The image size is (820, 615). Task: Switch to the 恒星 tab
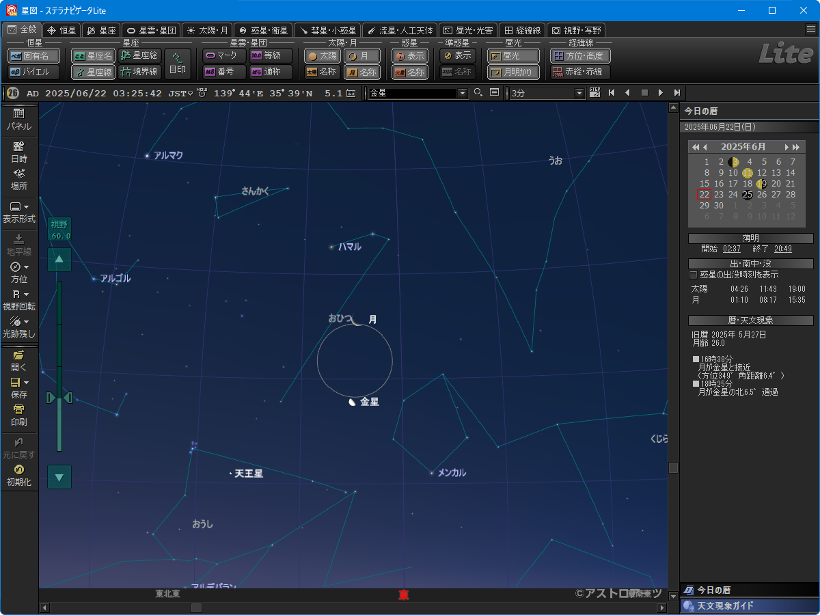click(61, 30)
